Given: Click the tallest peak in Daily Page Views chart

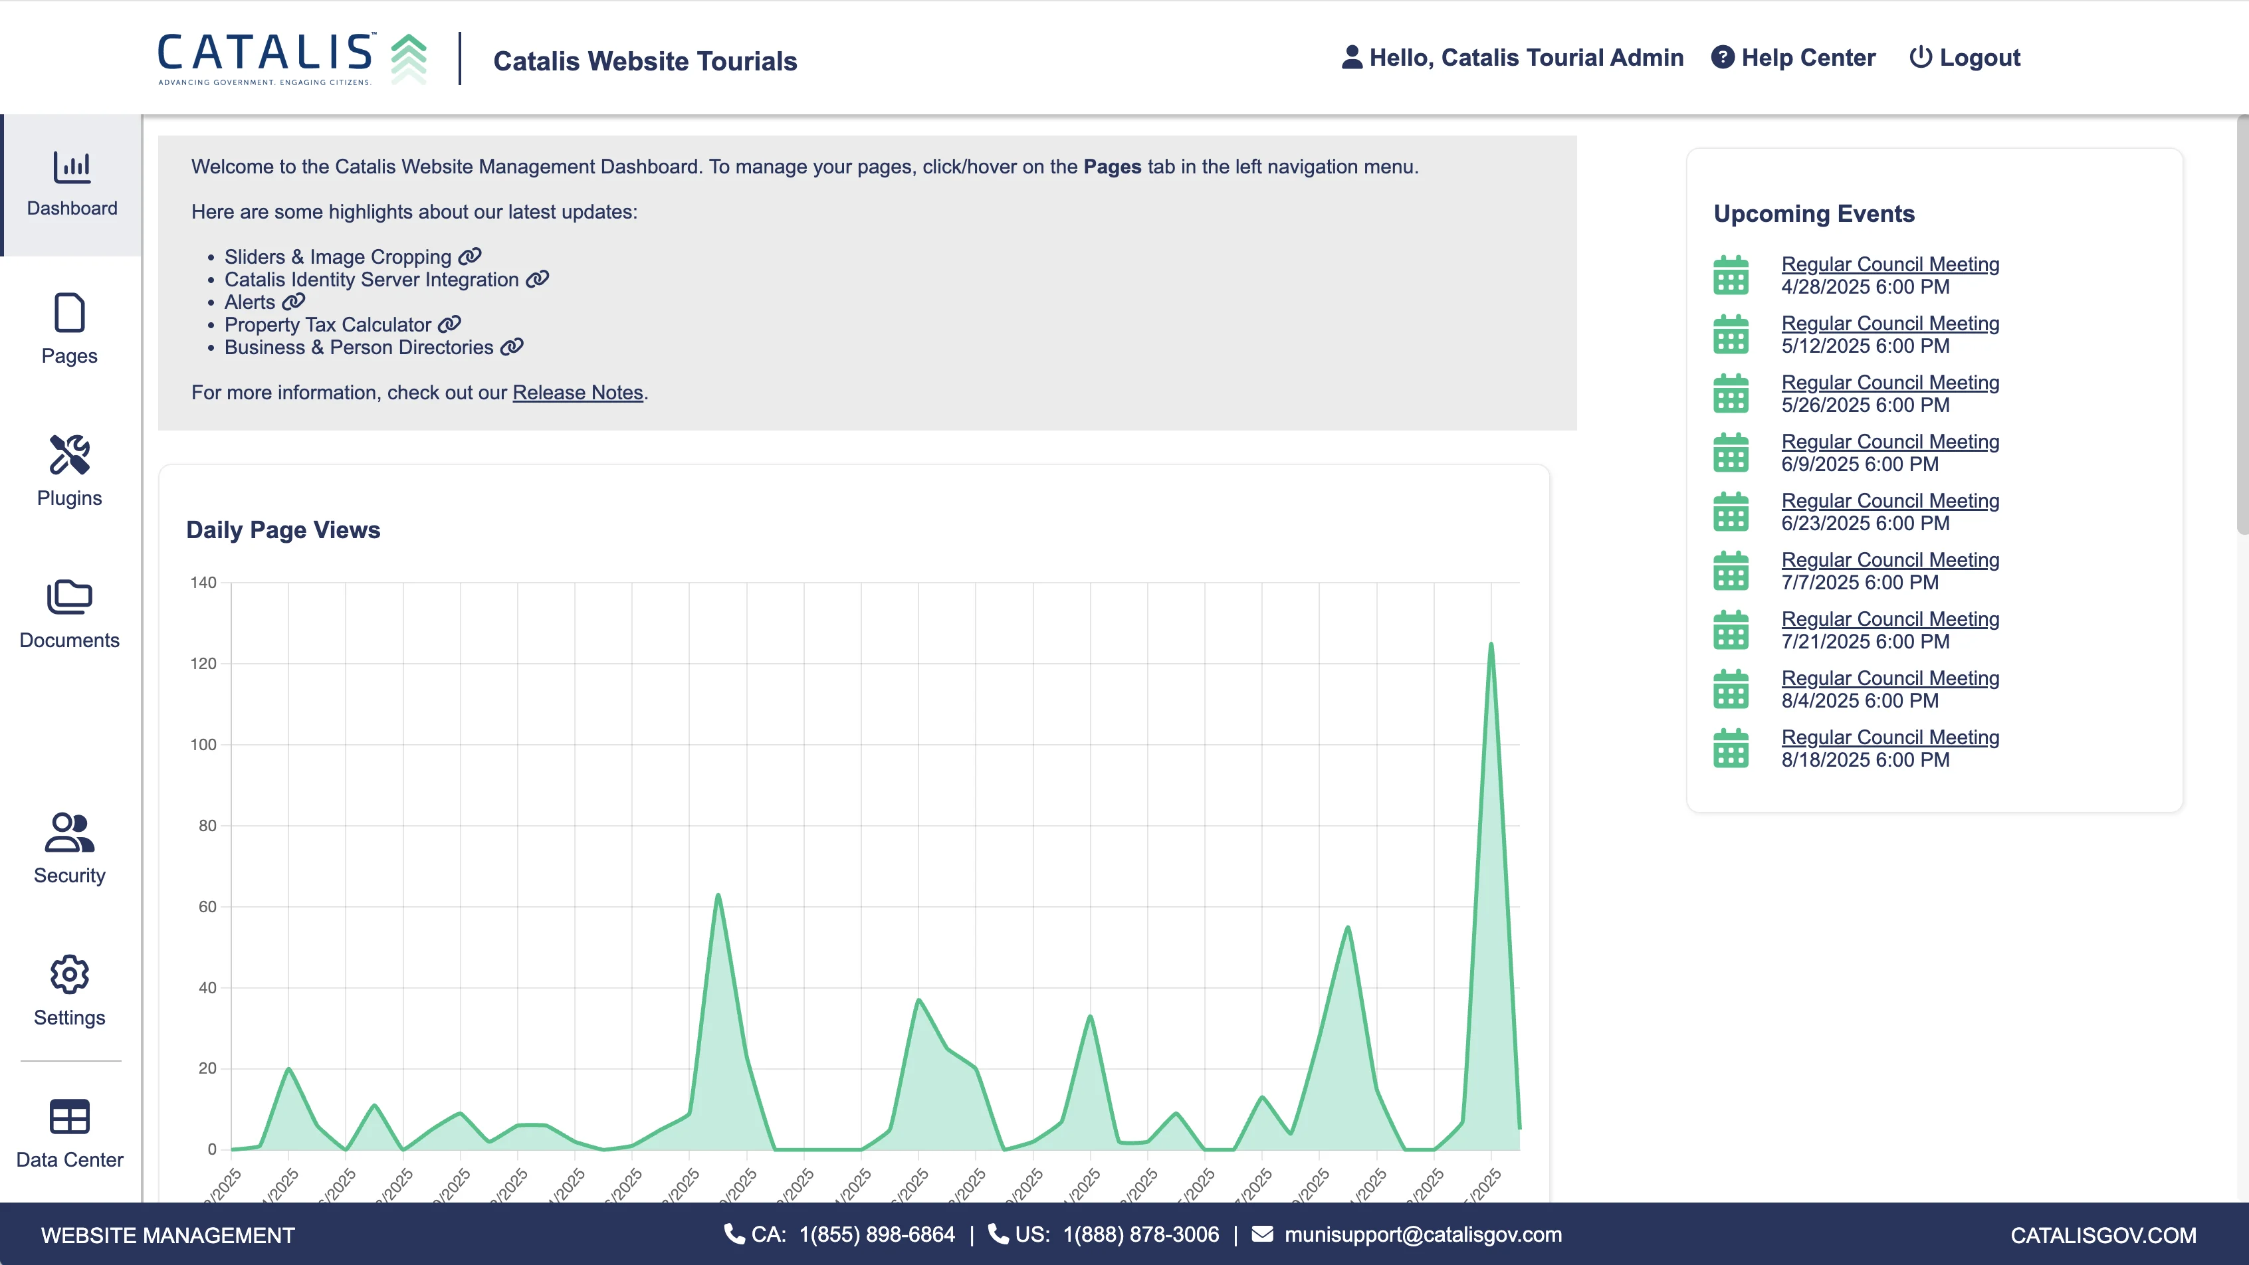Looking at the screenshot, I should pyautogui.click(x=1490, y=645).
